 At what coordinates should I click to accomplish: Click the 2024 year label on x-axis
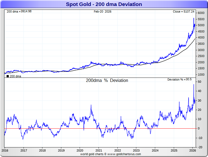tap(155, 150)
